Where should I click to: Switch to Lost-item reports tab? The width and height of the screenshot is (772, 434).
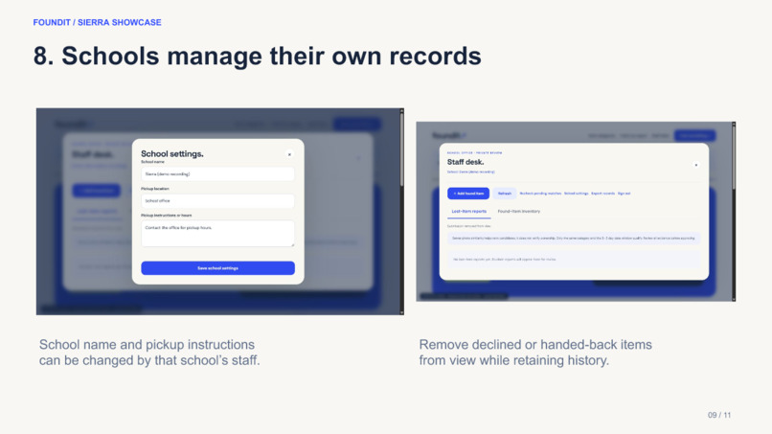tap(468, 212)
